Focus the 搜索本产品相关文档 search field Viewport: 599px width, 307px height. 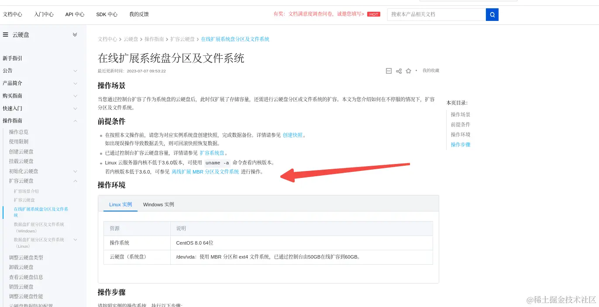pos(437,14)
